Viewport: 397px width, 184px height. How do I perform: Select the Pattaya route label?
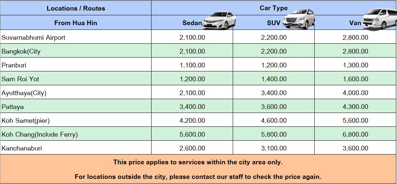tap(13, 107)
